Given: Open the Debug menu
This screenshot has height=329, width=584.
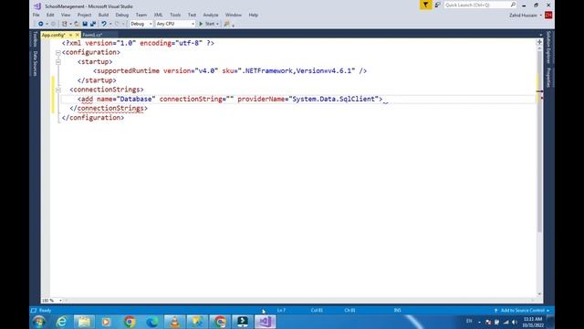Looking at the screenshot, I should pos(121,15).
